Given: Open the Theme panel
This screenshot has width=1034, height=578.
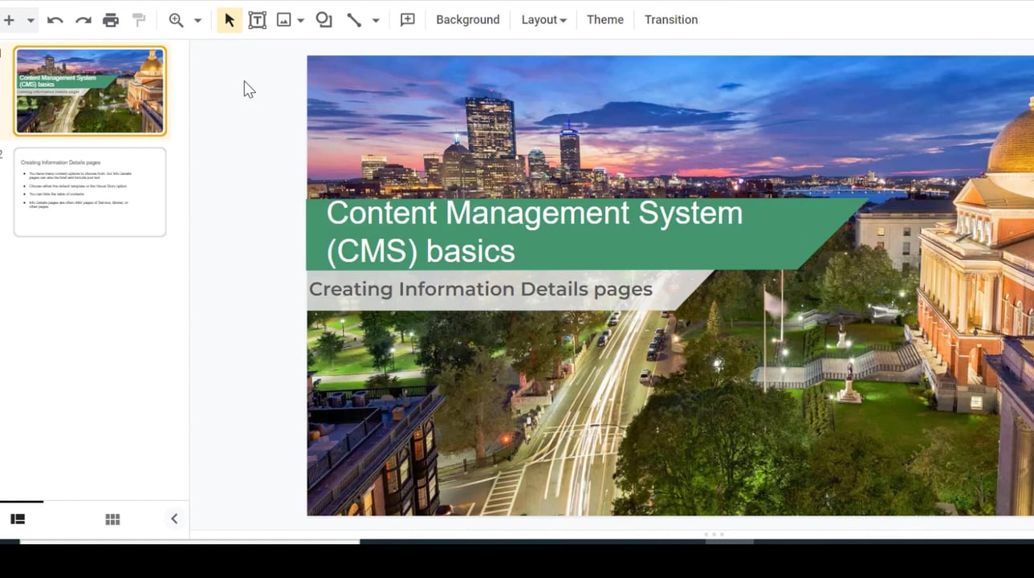Looking at the screenshot, I should point(605,20).
